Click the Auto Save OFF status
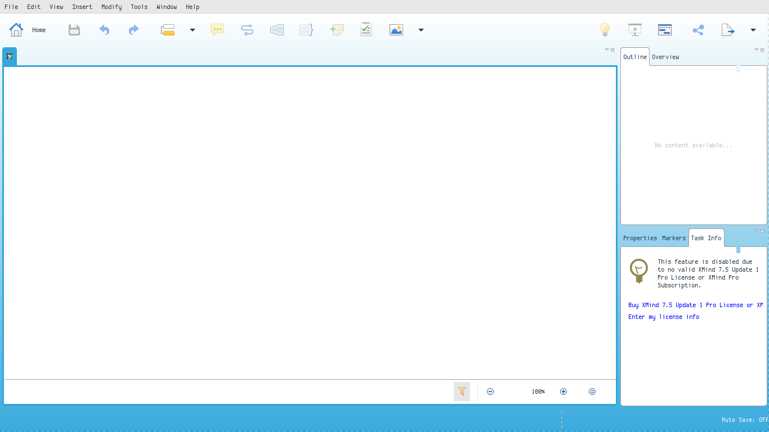Screen dimensions: 769x432 (745, 420)
